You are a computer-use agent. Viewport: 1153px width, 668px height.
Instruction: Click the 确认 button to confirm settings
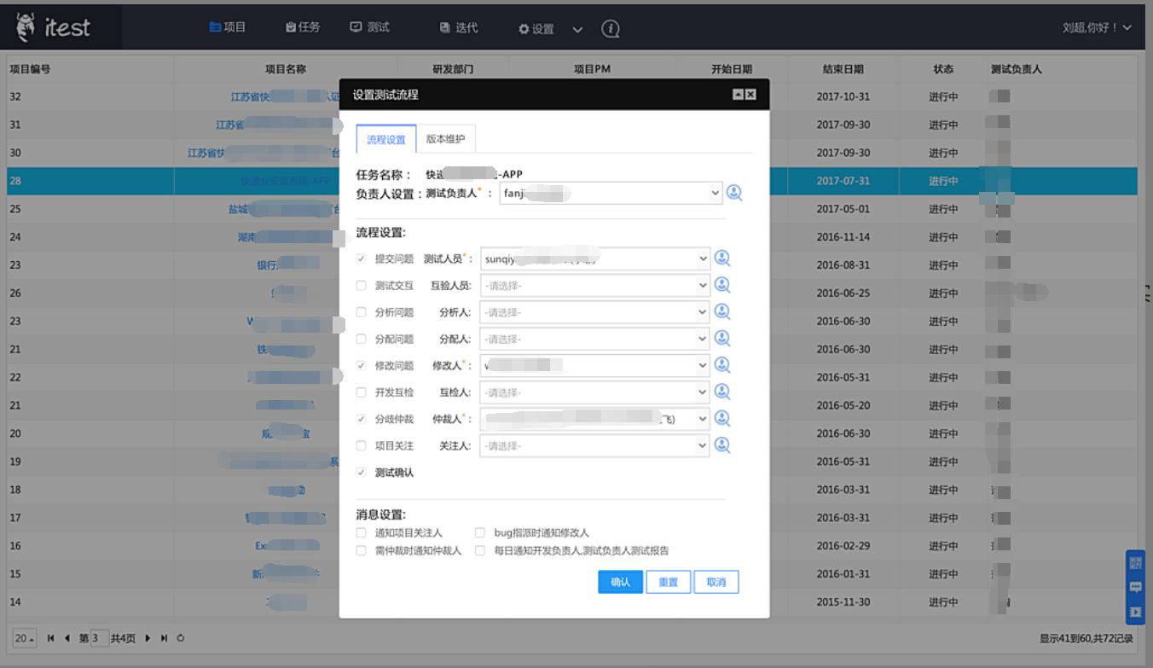pyautogui.click(x=620, y=582)
